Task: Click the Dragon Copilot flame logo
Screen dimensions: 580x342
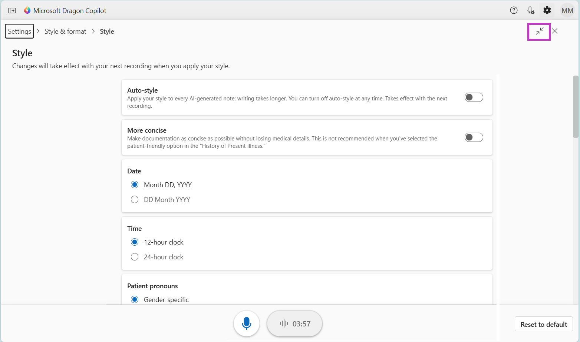Action: pyautogui.click(x=27, y=10)
